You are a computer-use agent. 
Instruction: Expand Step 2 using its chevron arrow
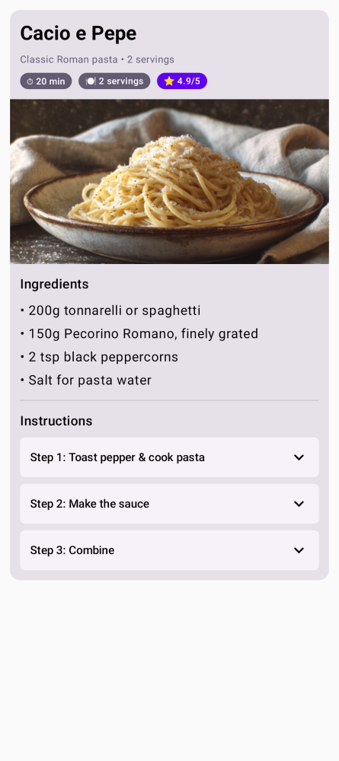click(x=299, y=504)
